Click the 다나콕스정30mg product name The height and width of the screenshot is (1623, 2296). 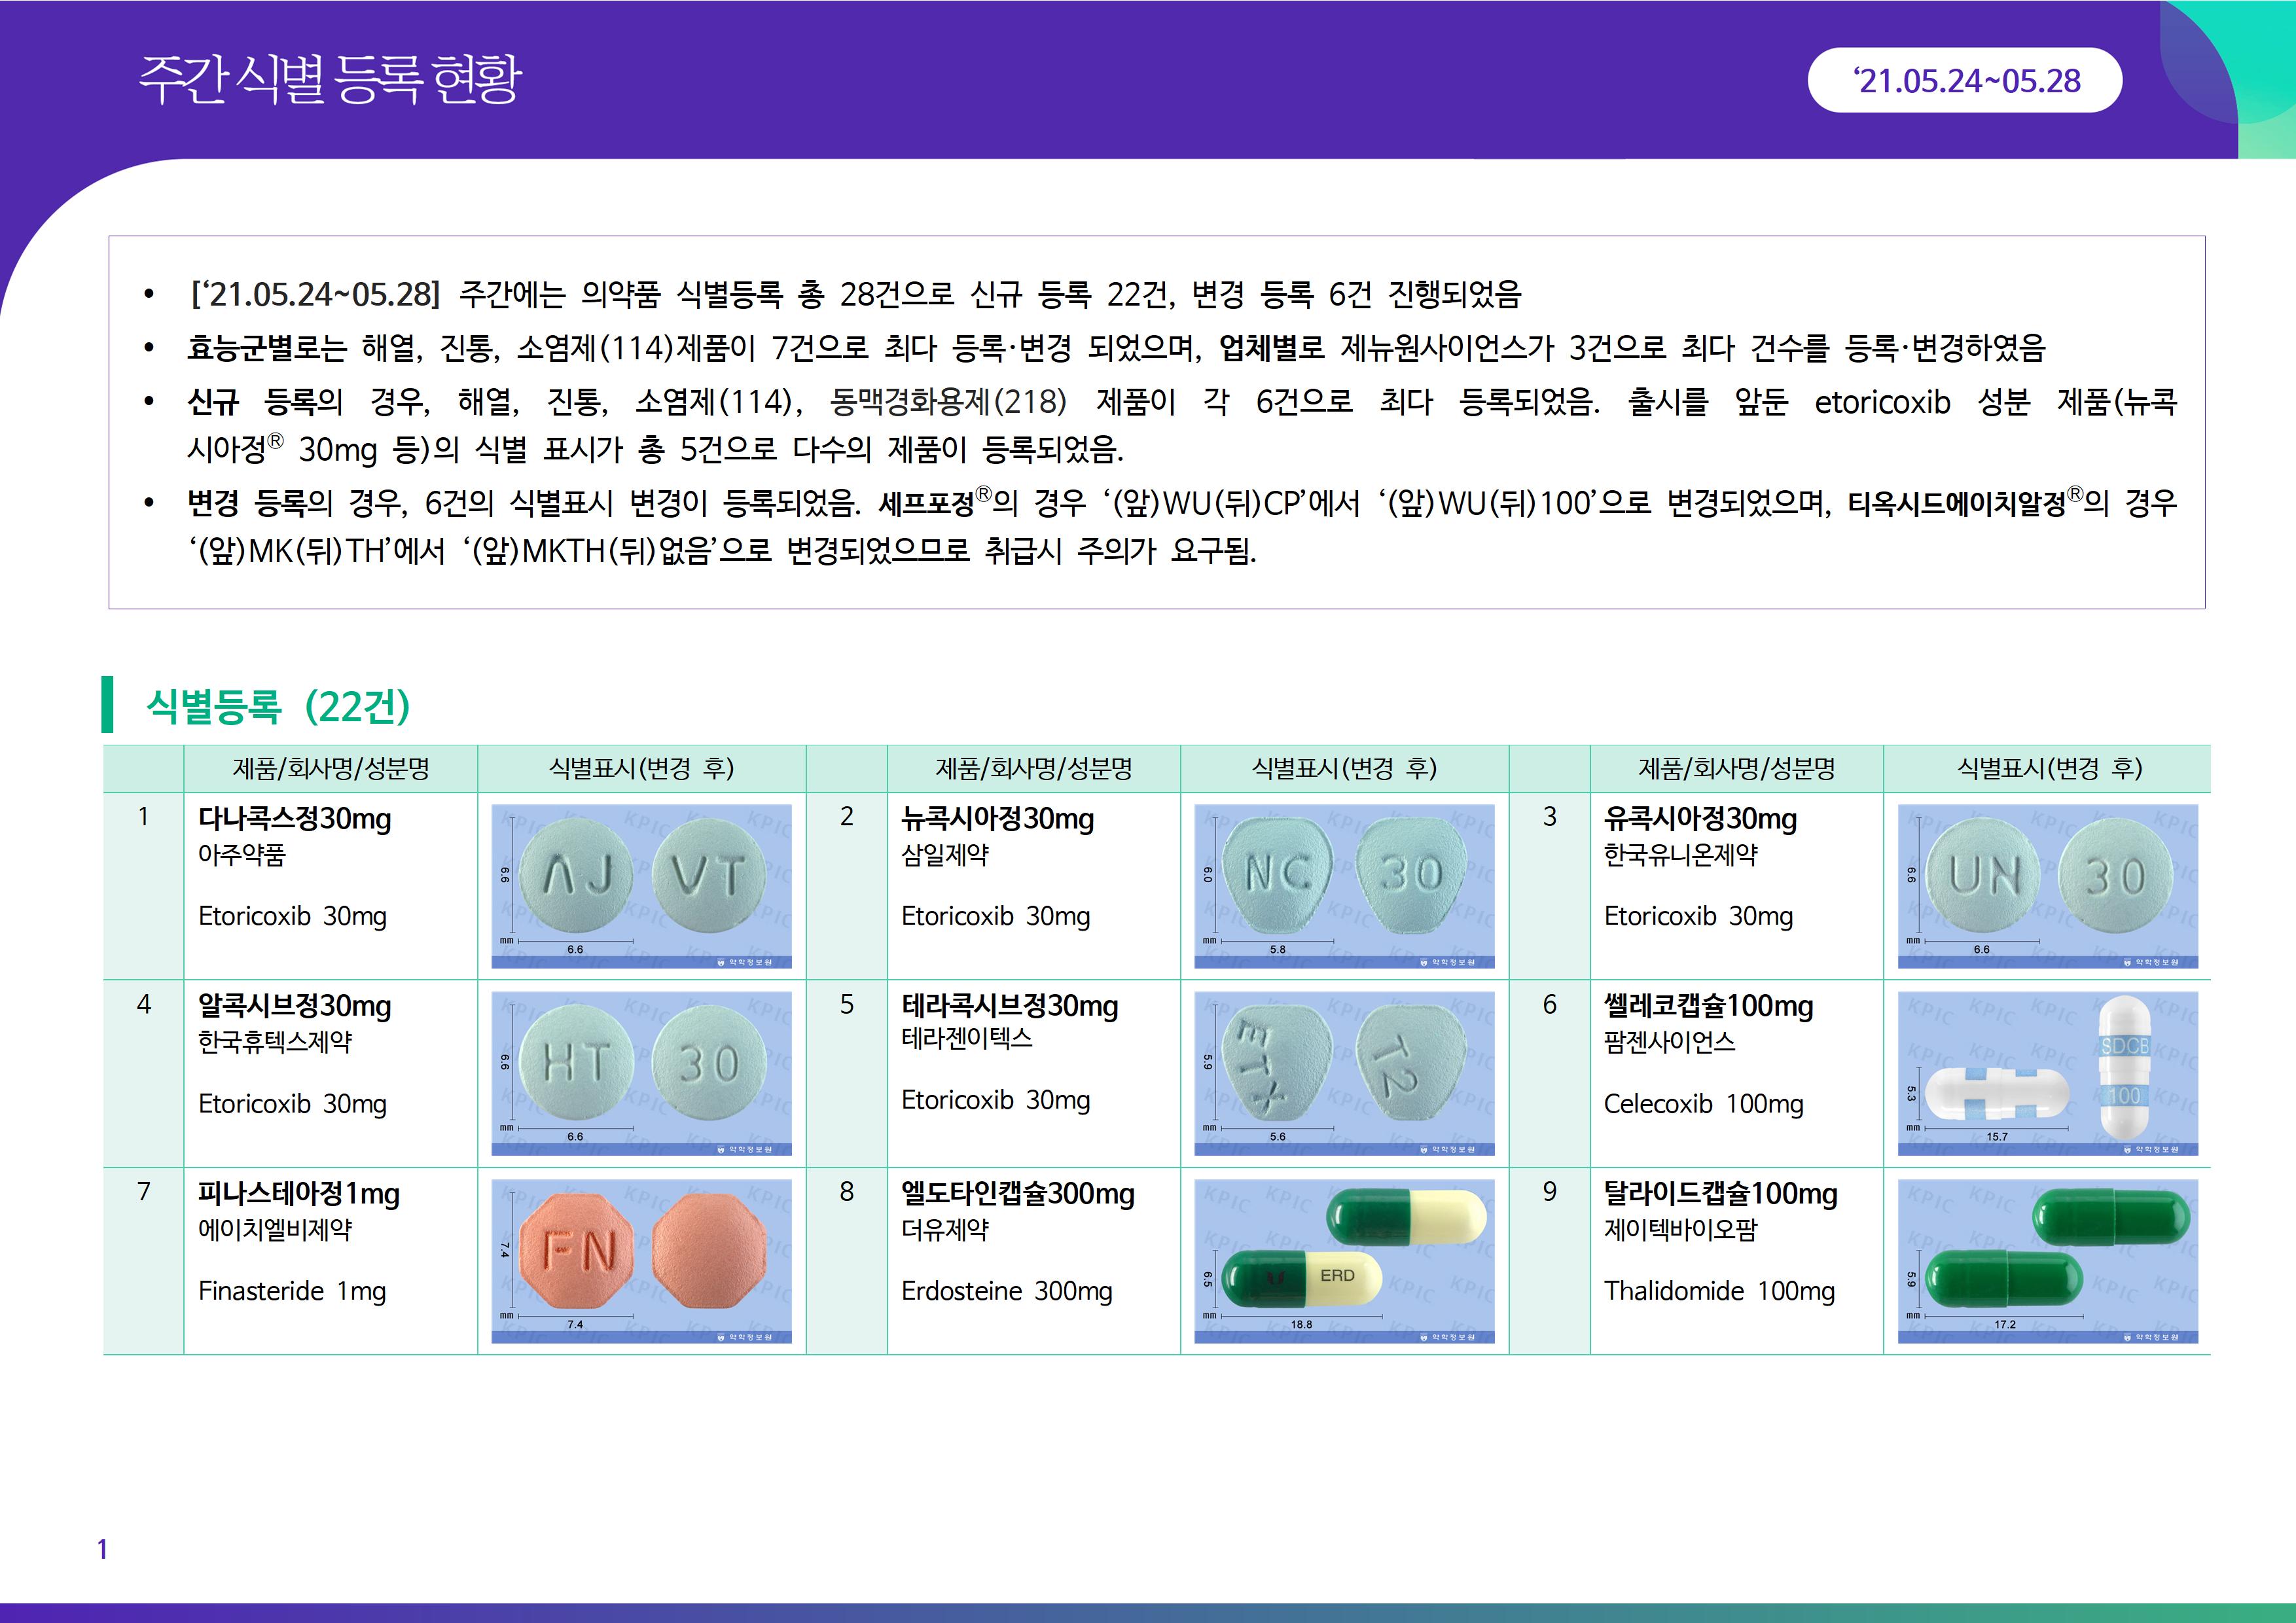295,819
